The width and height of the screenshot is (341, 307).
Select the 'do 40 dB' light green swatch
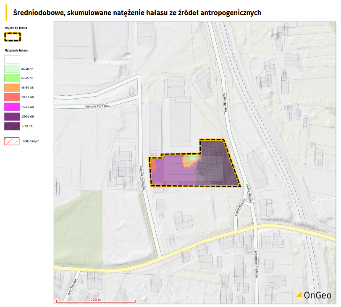click(x=12, y=68)
